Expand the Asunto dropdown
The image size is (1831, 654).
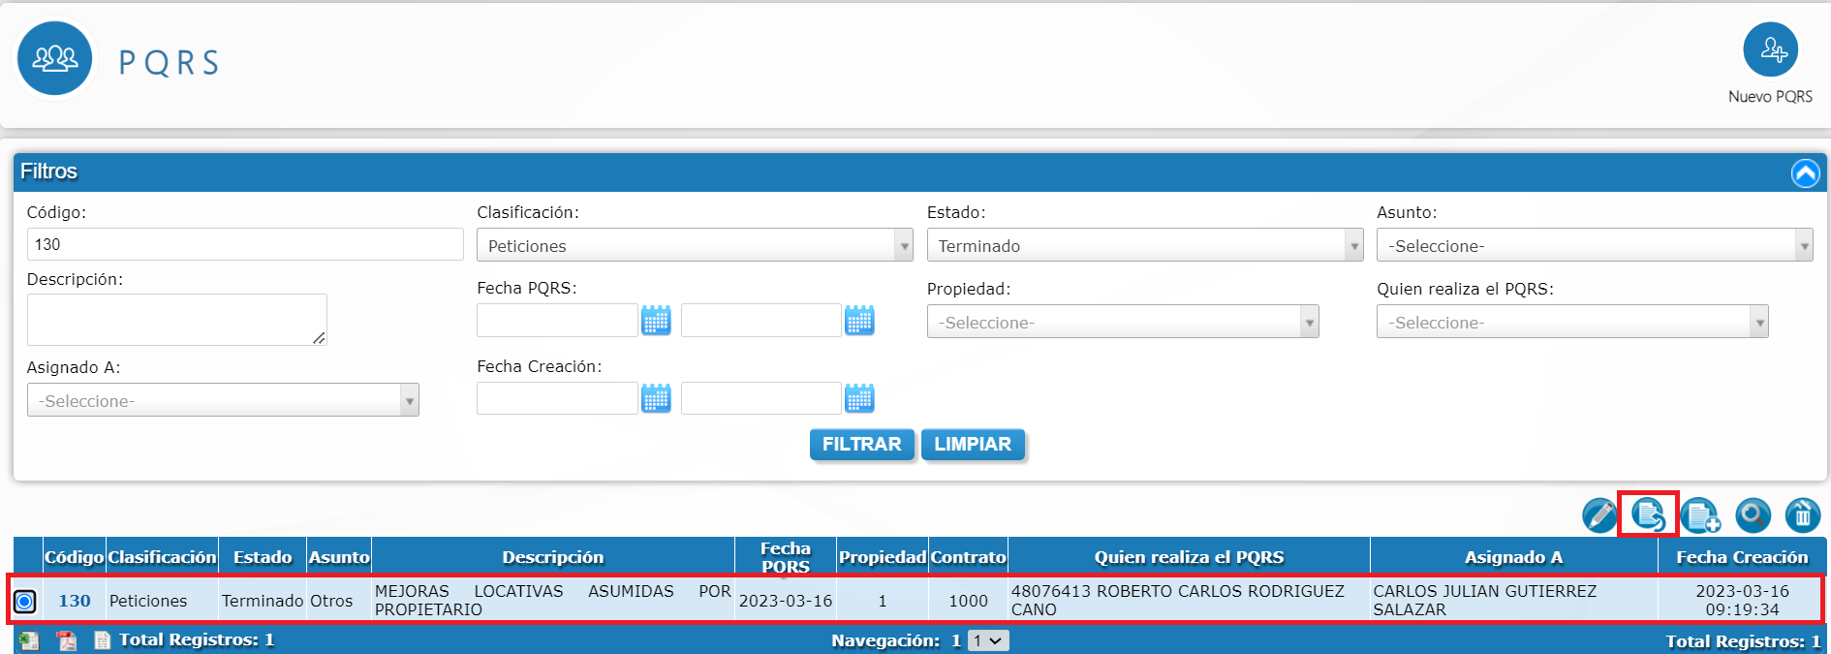click(1594, 246)
